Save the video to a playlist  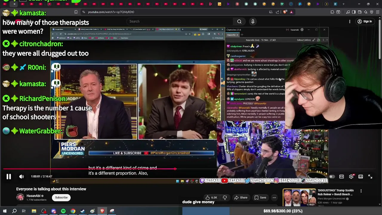[260, 197]
